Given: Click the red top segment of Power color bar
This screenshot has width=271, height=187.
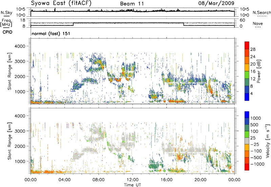Looking at the screenshot, I should [x=247, y=45].
